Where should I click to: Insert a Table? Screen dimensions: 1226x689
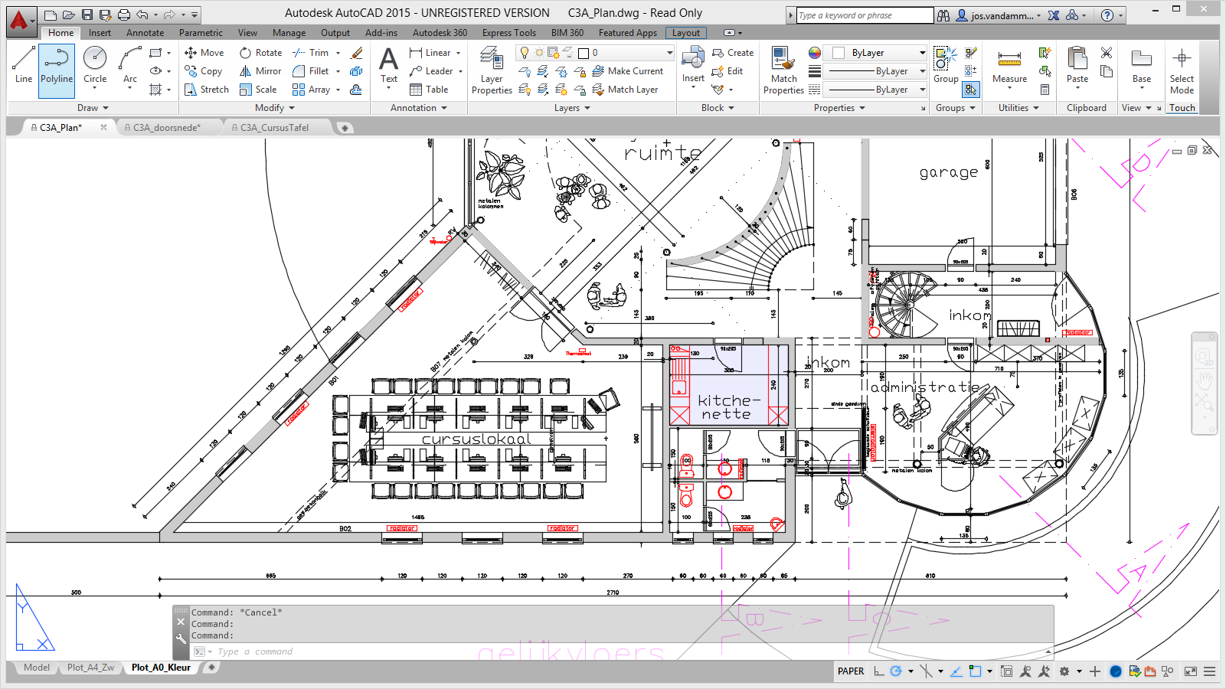[429, 90]
